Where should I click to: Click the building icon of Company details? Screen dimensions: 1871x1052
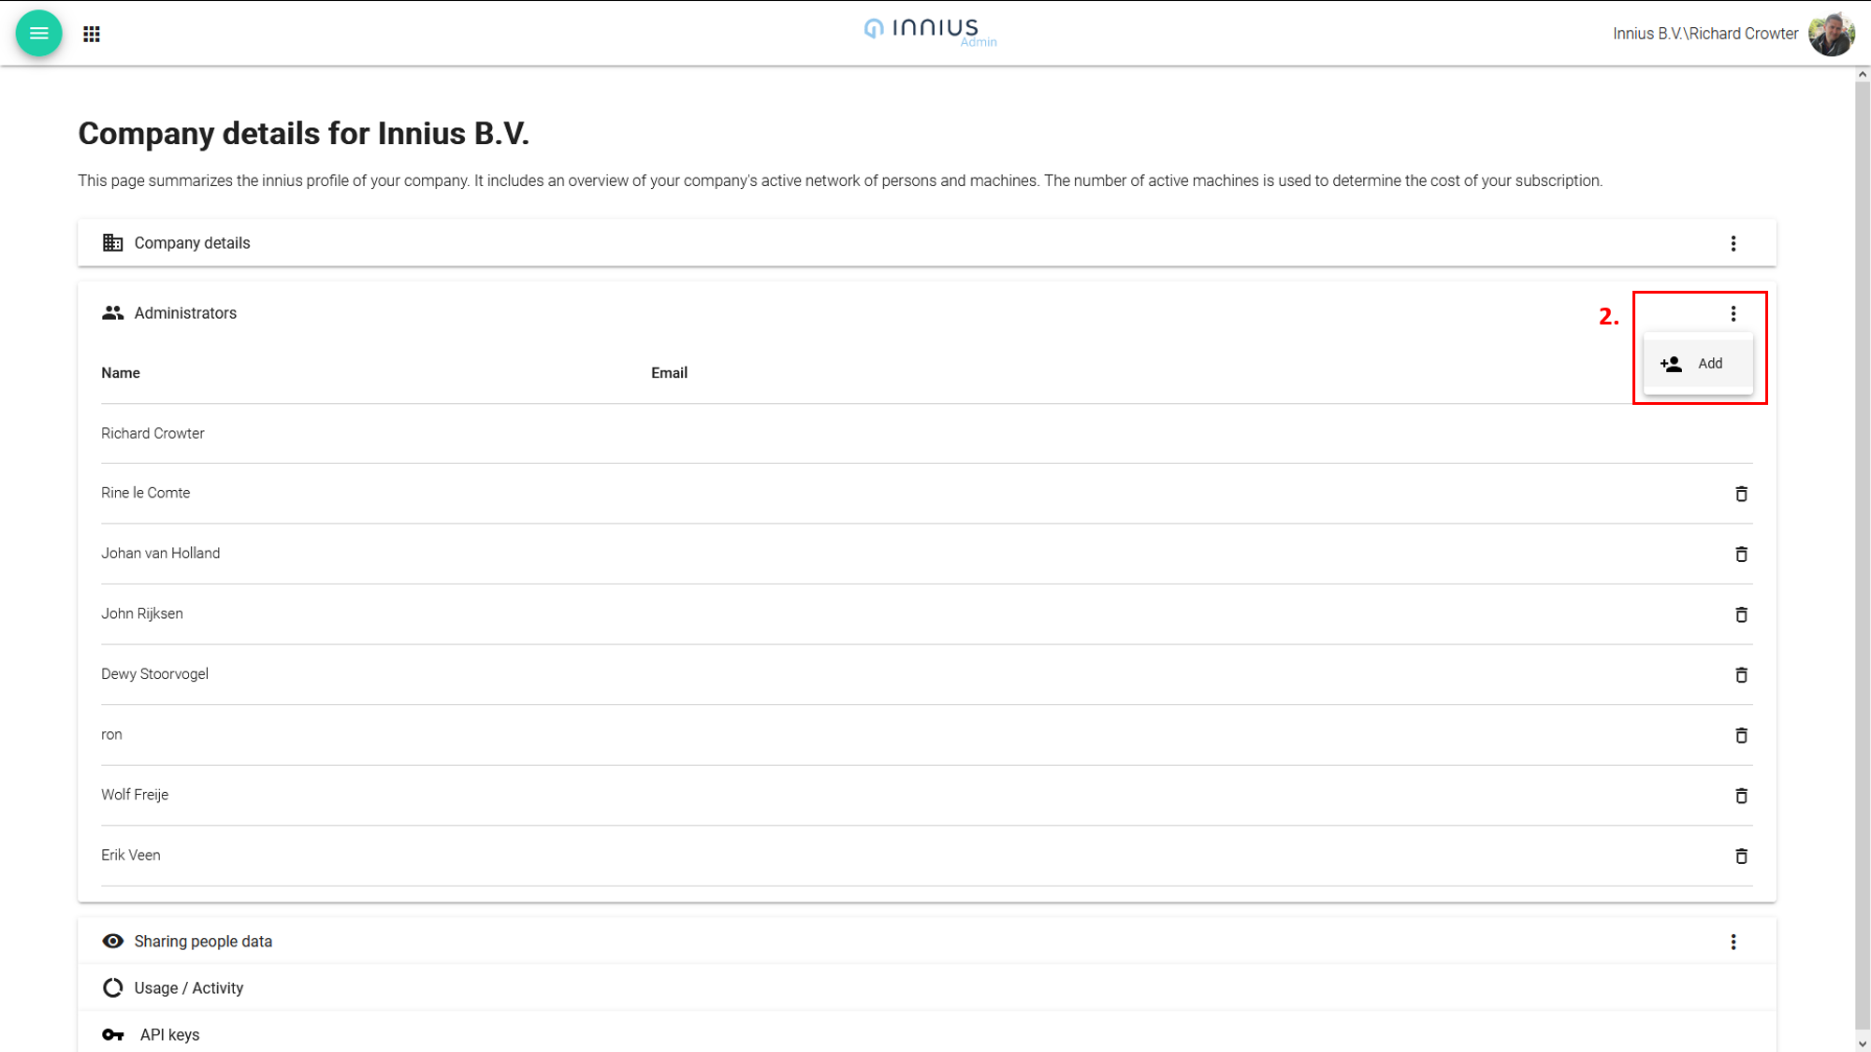click(112, 243)
